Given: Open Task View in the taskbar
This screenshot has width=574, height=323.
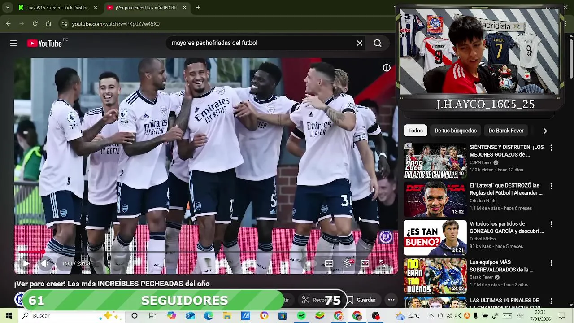Looking at the screenshot, I should click(x=152, y=316).
